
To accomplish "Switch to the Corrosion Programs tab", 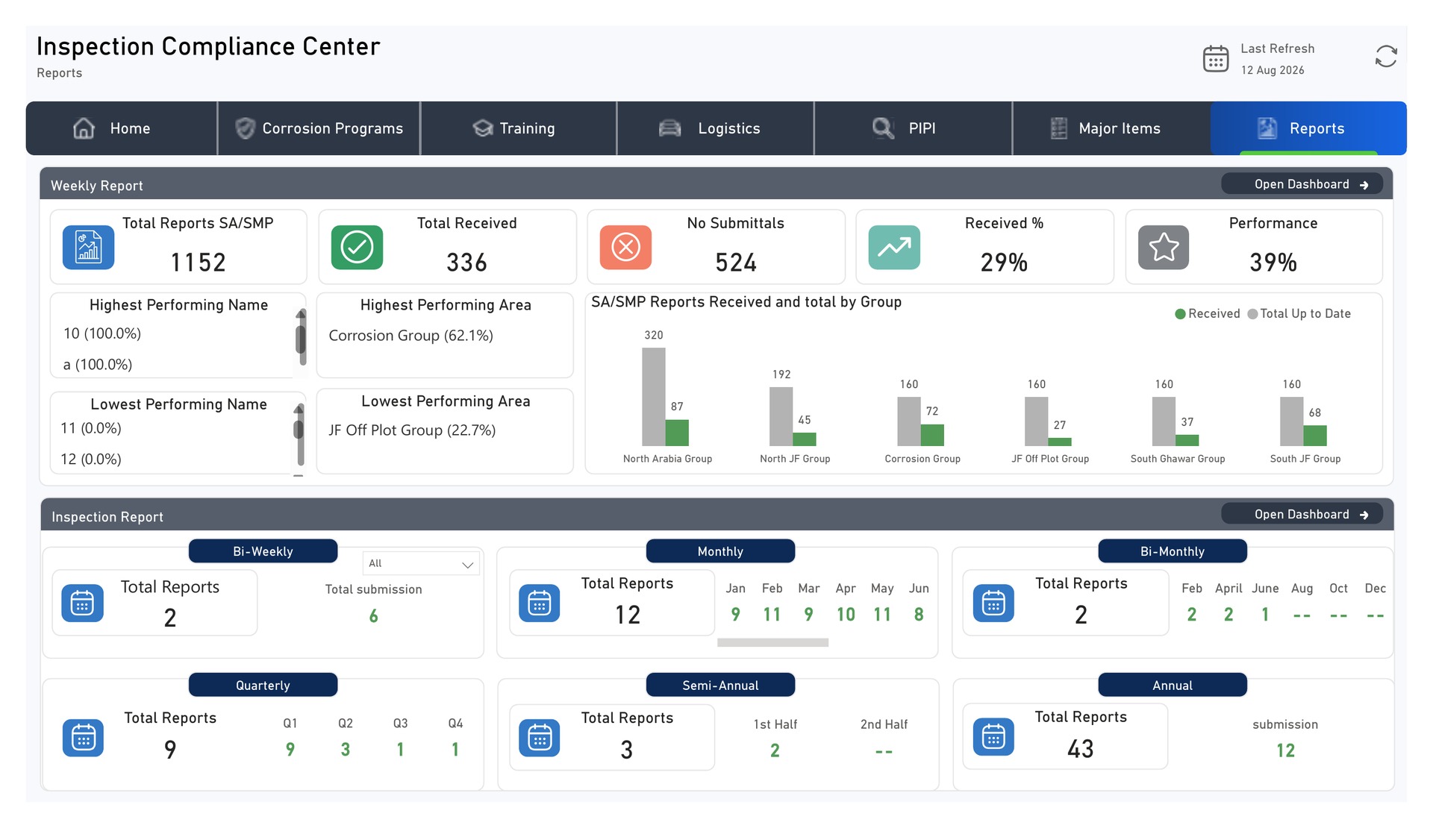I will pyautogui.click(x=319, y=128).
